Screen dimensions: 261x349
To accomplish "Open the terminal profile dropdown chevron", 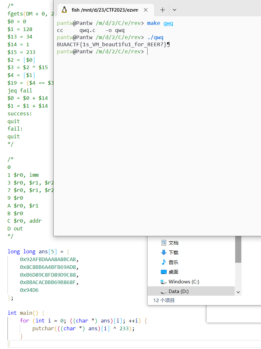I will tap(174, 10).
